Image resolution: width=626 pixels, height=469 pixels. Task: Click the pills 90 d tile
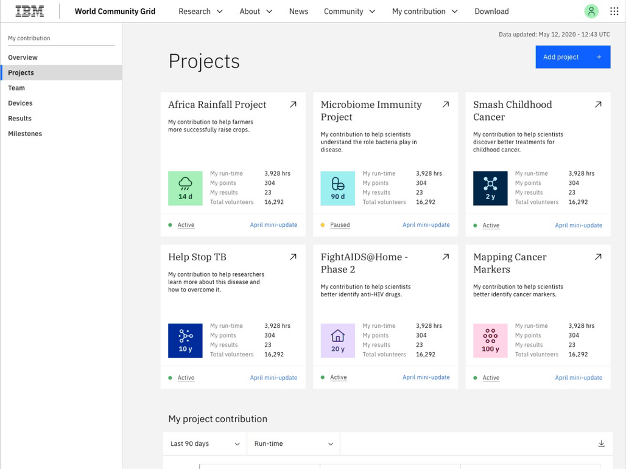(x=338, y=188)
